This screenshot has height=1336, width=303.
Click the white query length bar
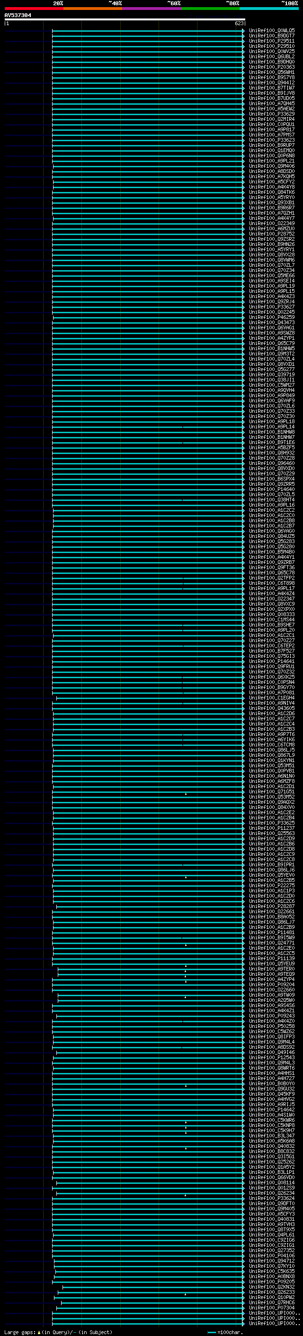pyautogui.click(x=125, y=19)
